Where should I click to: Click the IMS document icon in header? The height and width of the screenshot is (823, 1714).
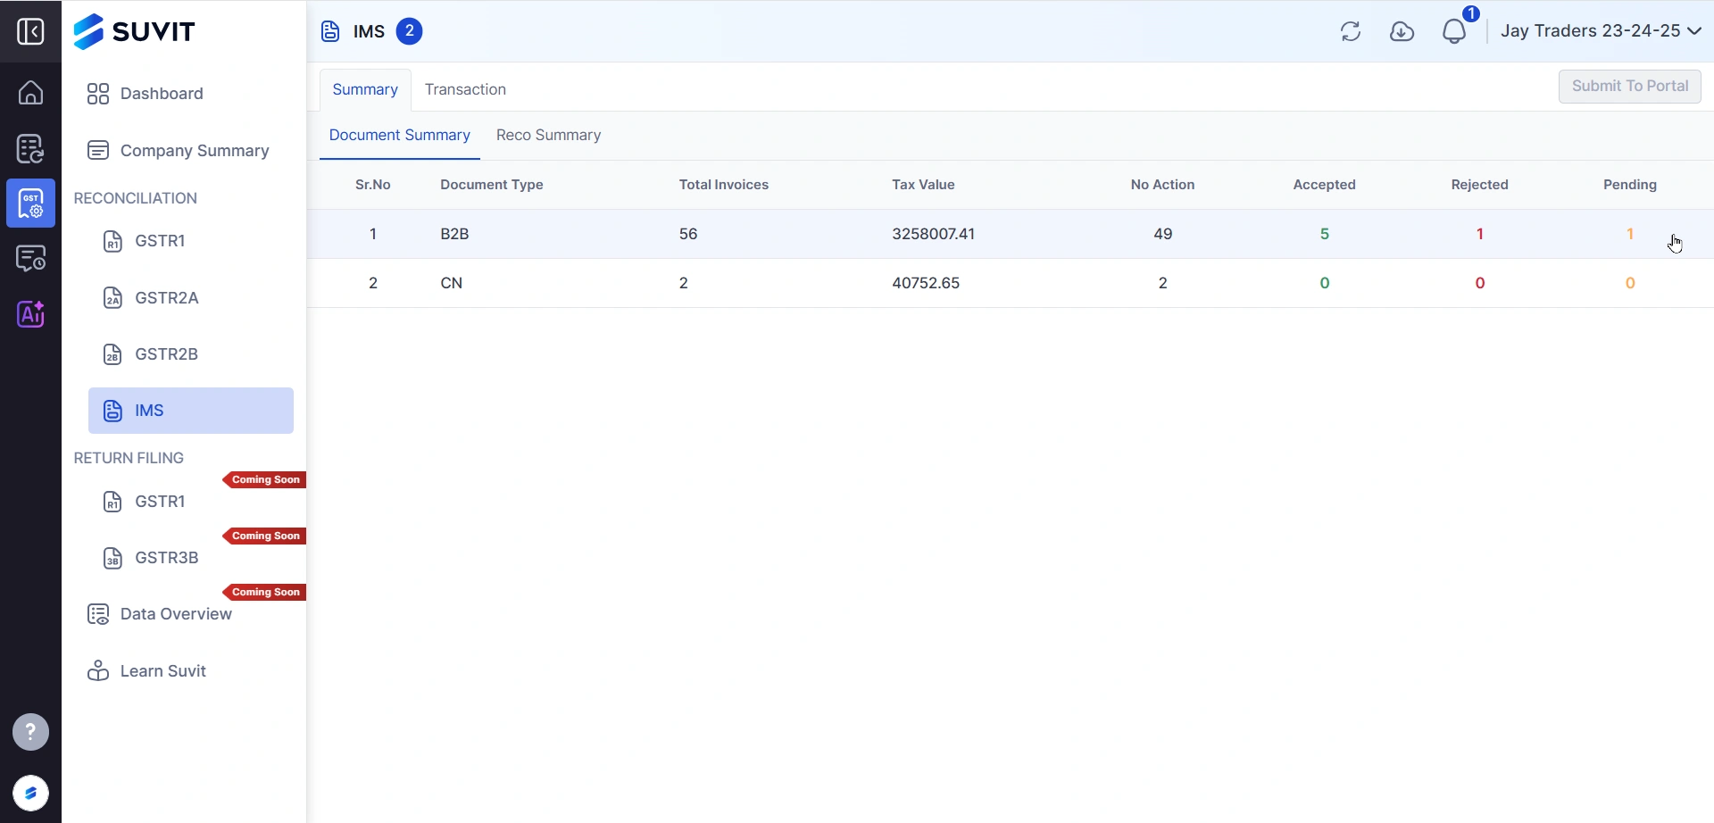pyautogui.click(x=330, y=31)
